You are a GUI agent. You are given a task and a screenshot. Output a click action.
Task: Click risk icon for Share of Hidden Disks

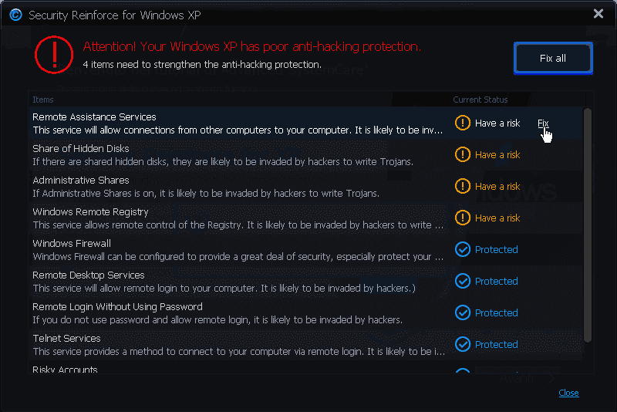pos(463,155)
